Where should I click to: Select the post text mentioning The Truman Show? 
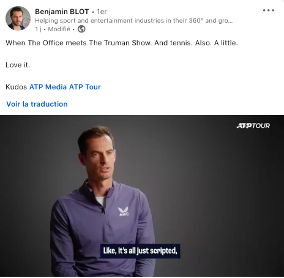point(122,43)
